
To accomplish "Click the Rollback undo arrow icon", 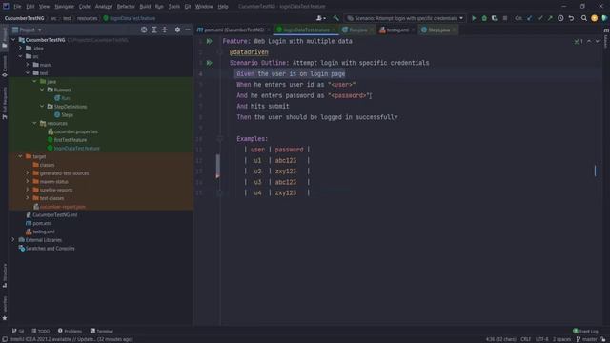I will [x=571, y=18].
